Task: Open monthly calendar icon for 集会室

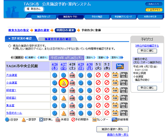Action: (115, 106)
